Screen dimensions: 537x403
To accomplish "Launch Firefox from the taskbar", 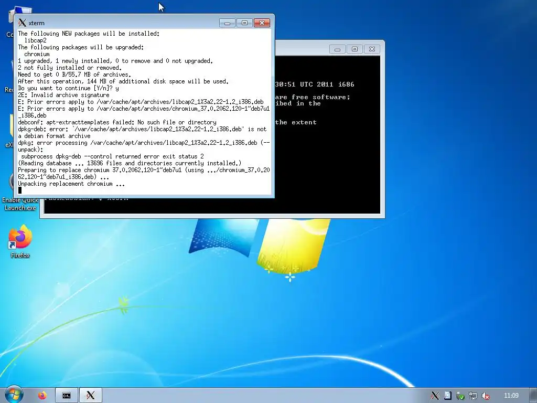I will (x=42, y=396).
